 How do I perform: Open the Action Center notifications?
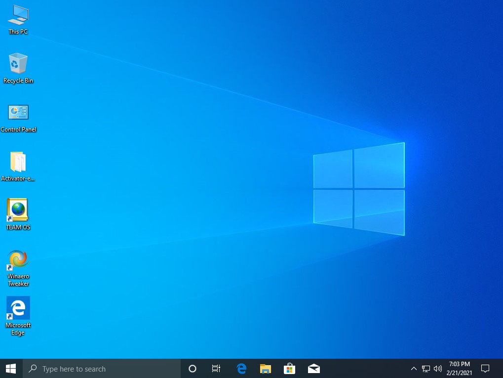[485, 369]
